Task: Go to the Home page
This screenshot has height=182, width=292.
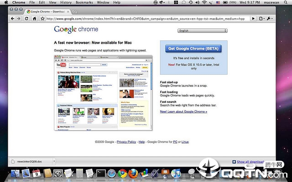Action: [x=35, y=19]
